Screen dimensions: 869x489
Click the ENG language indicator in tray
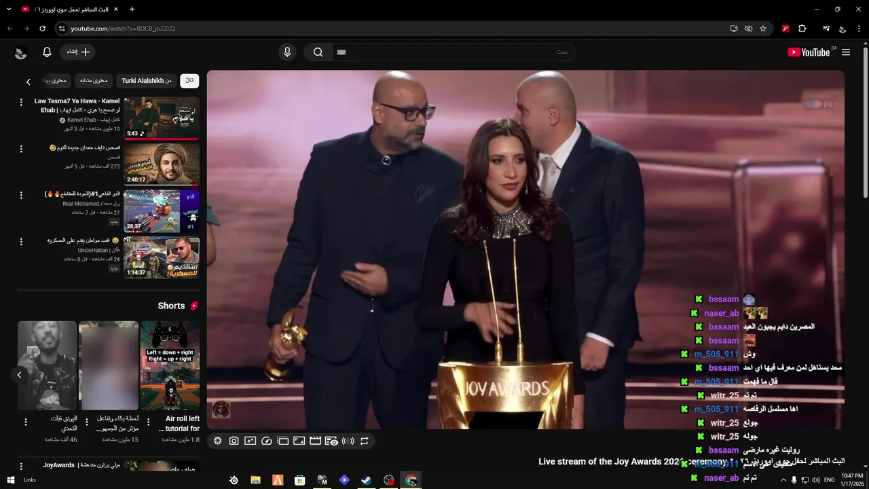pyautogui.click(x=829, y=479)
